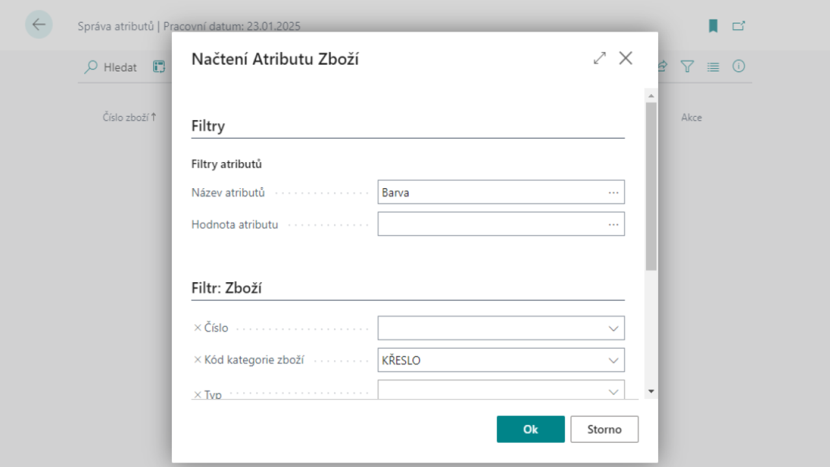The width and height of the screenshot is (830, 467).
Task: Open the info pane icon
Action: click(739, 66)
